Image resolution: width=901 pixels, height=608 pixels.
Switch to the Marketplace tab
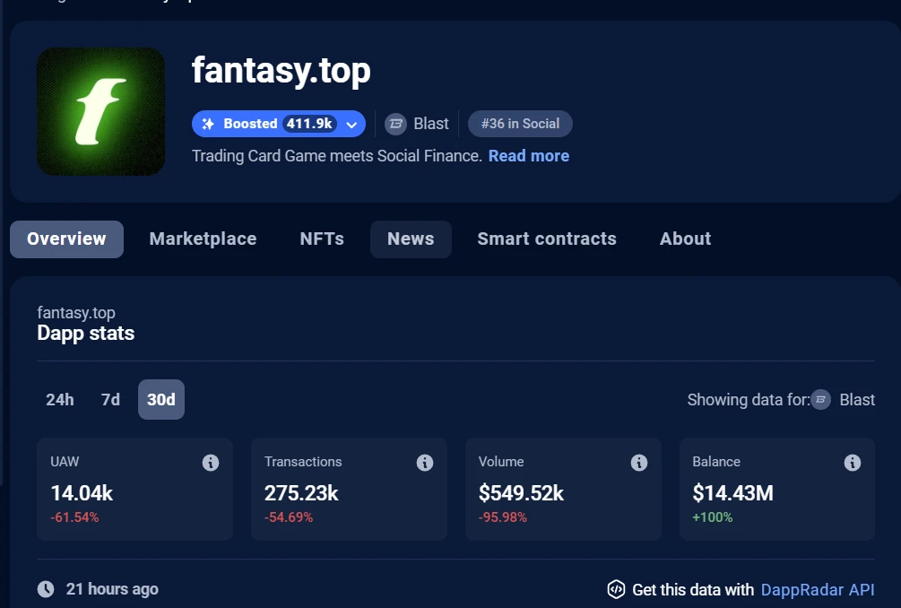(x=203, y=239)
